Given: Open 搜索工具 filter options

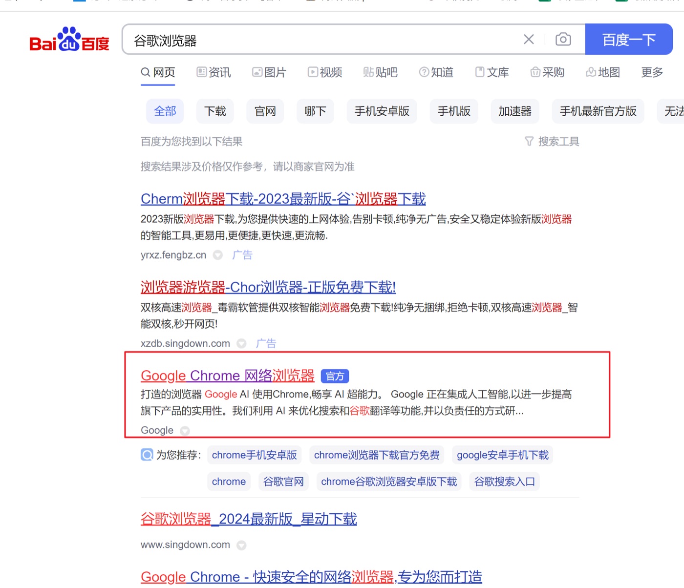Looking at the screenshot, I should pos(552,142).
